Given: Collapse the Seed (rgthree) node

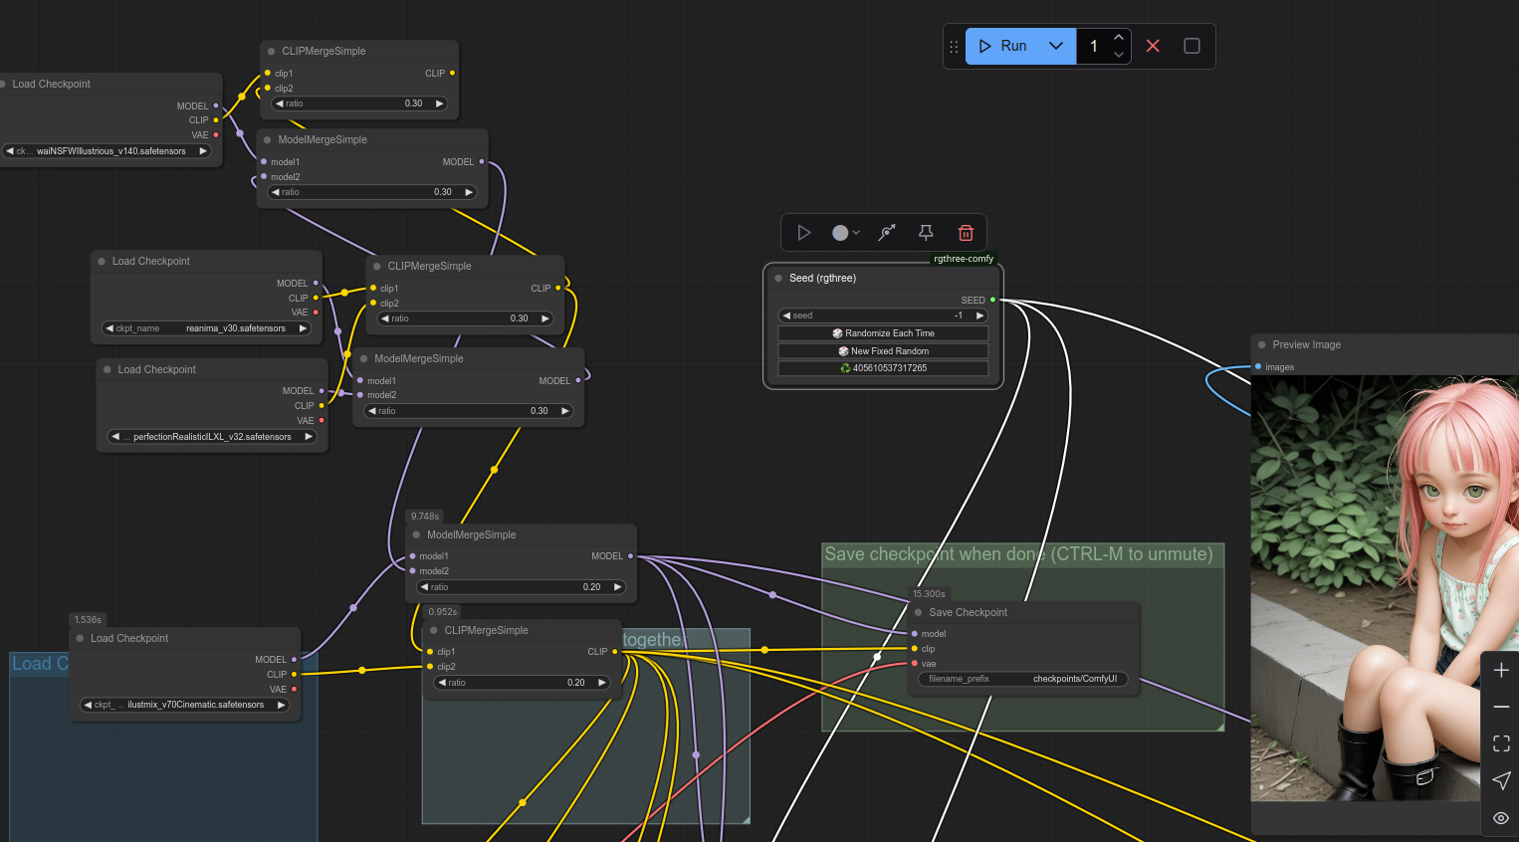Looking at the screenshot, I should [778, 279].
